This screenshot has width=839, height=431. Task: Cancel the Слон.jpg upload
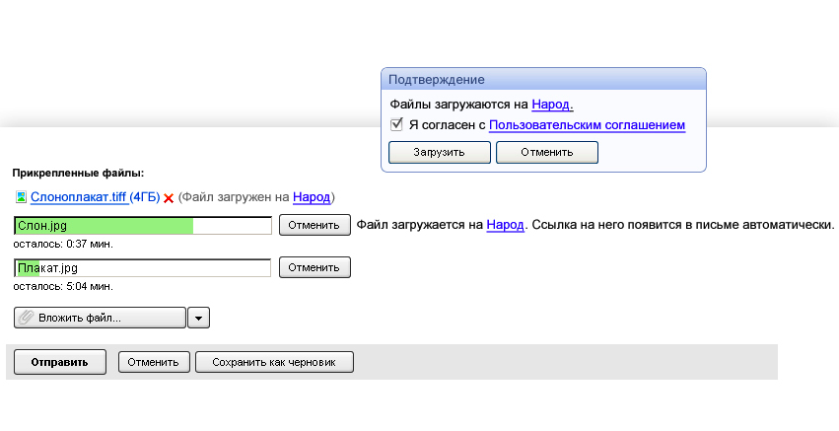tap(315, 226)
